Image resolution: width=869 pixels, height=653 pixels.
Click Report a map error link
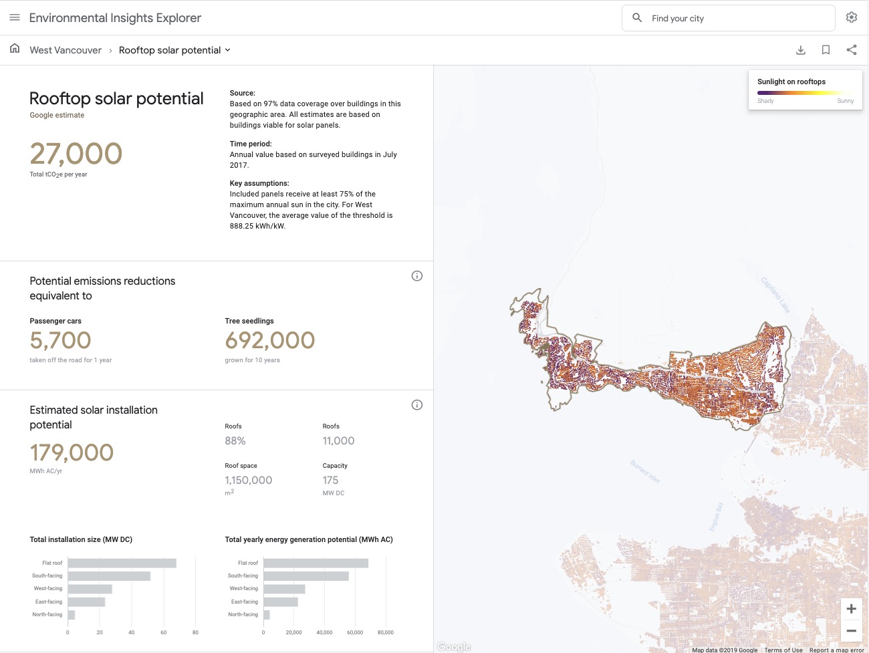coord(837,650)
